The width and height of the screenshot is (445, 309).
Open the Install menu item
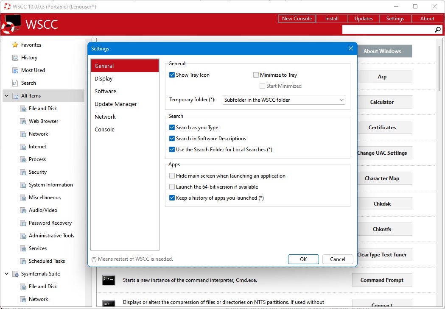[332, 18]
